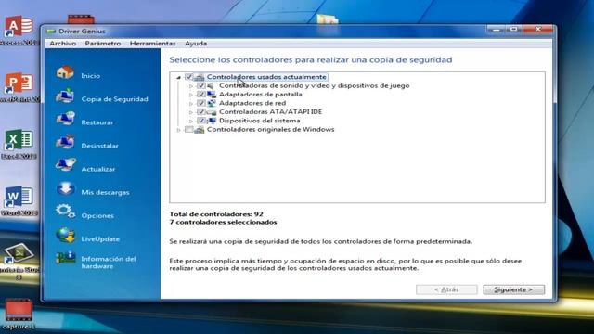The height and width of the screenshot is (334, 594).
Task: Select the Adaptadores de red tree label
Action: tap(252, 103)
